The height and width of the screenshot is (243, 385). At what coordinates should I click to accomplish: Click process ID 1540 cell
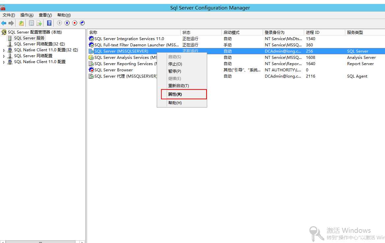click(x=310, y=38)
